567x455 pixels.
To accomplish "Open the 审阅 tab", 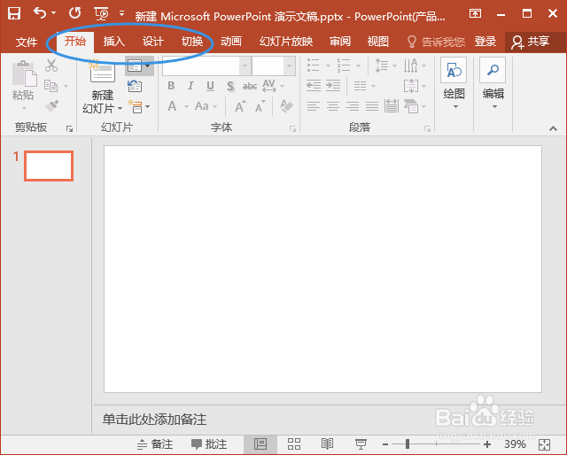I will (x=340, y=42).
